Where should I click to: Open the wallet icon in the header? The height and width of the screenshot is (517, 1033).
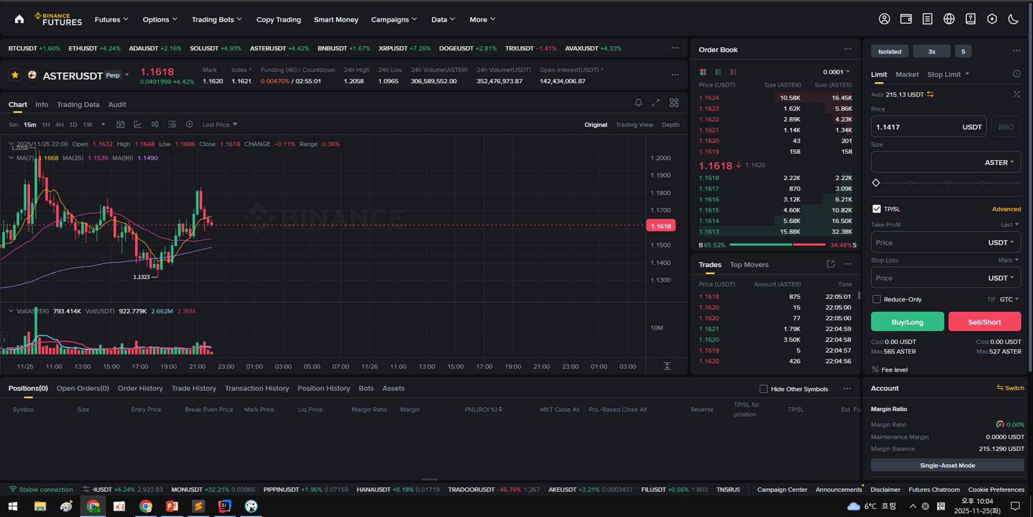pyautogui.click(x=906, y=19)
